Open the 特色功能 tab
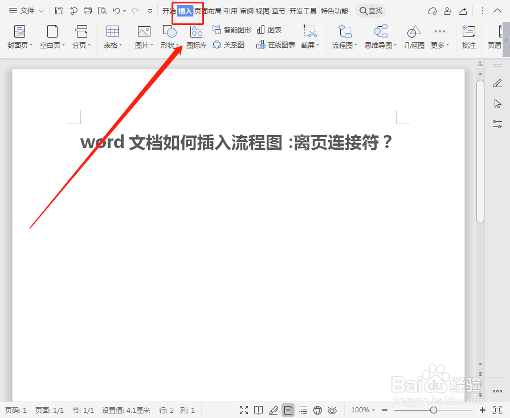Viewport: 510px width, 418px height. point(334,11)
